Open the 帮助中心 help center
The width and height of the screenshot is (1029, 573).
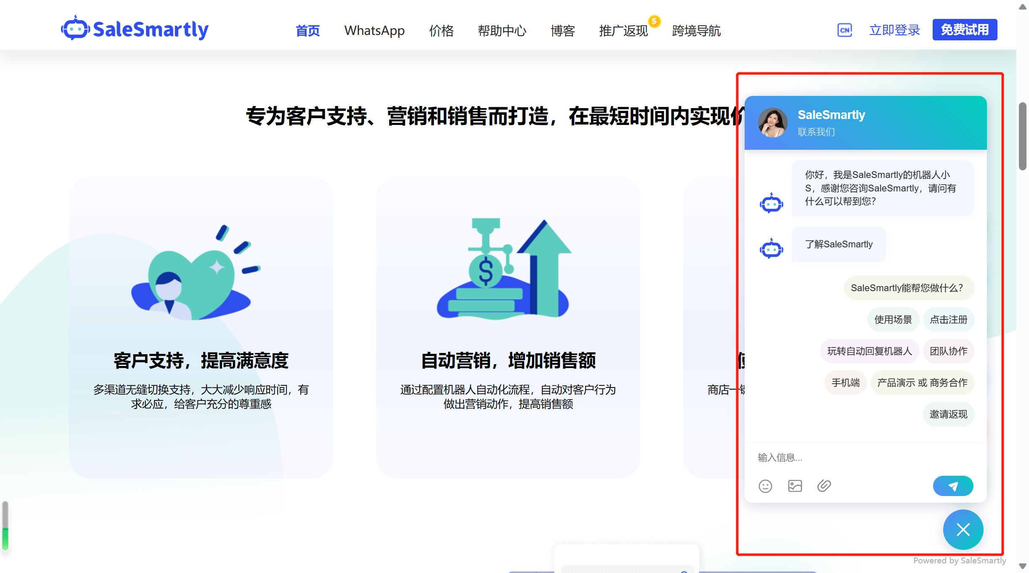501,30
